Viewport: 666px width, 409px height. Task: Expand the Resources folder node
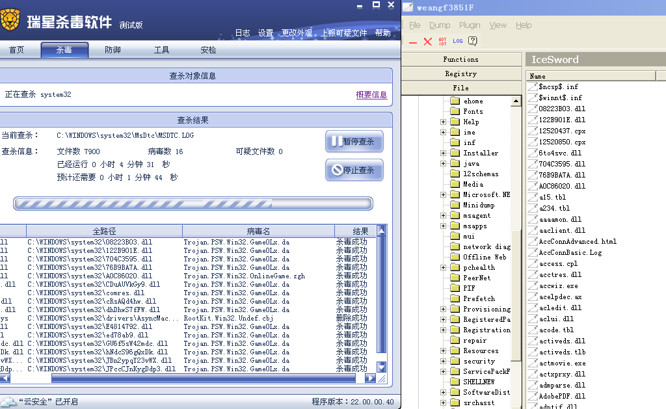coord(444,351)
